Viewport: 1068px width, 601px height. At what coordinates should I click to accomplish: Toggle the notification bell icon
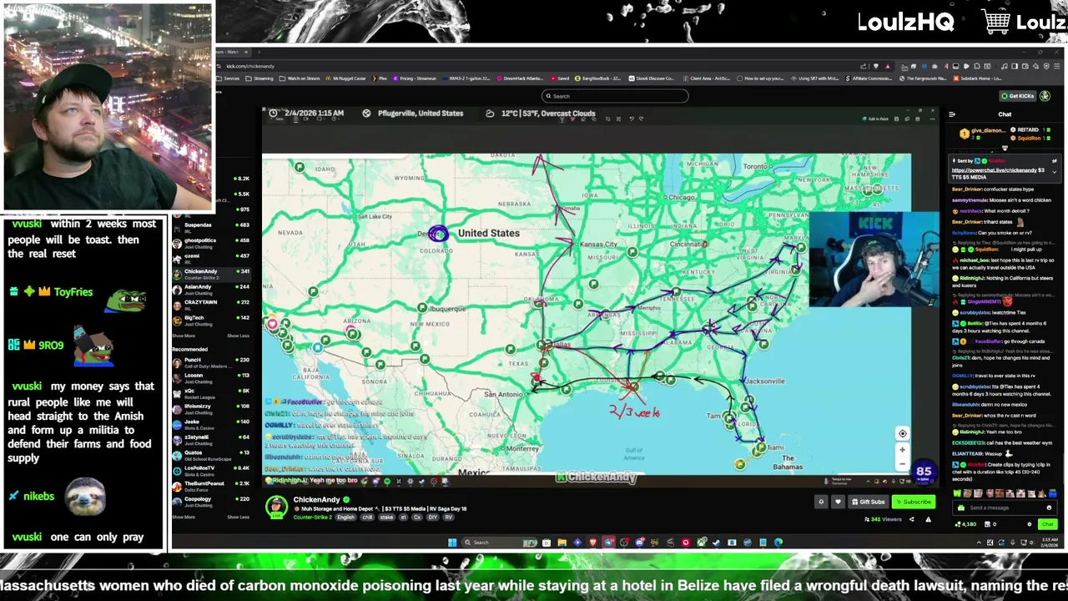pyautogui.click(x=821, y=502)
